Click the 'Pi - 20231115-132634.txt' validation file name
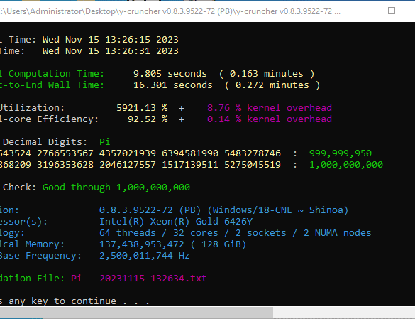This screenshot has height=319, width=415. [x=139, y=279]
